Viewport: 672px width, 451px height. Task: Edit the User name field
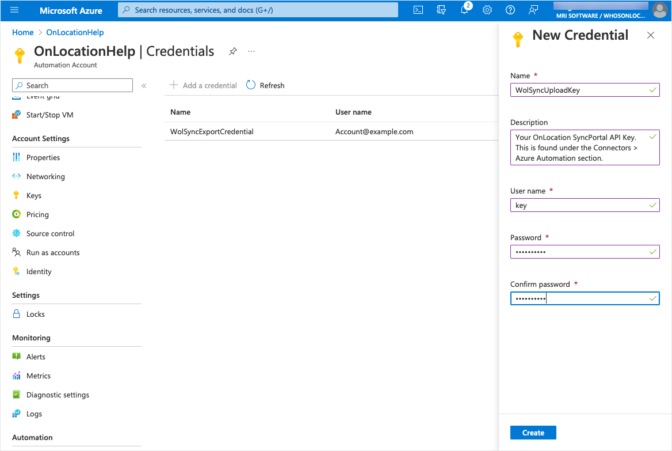(x=585, y=205)
